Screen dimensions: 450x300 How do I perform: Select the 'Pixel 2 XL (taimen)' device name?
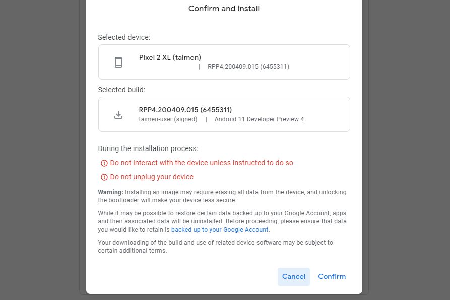[x=170, y=57]
